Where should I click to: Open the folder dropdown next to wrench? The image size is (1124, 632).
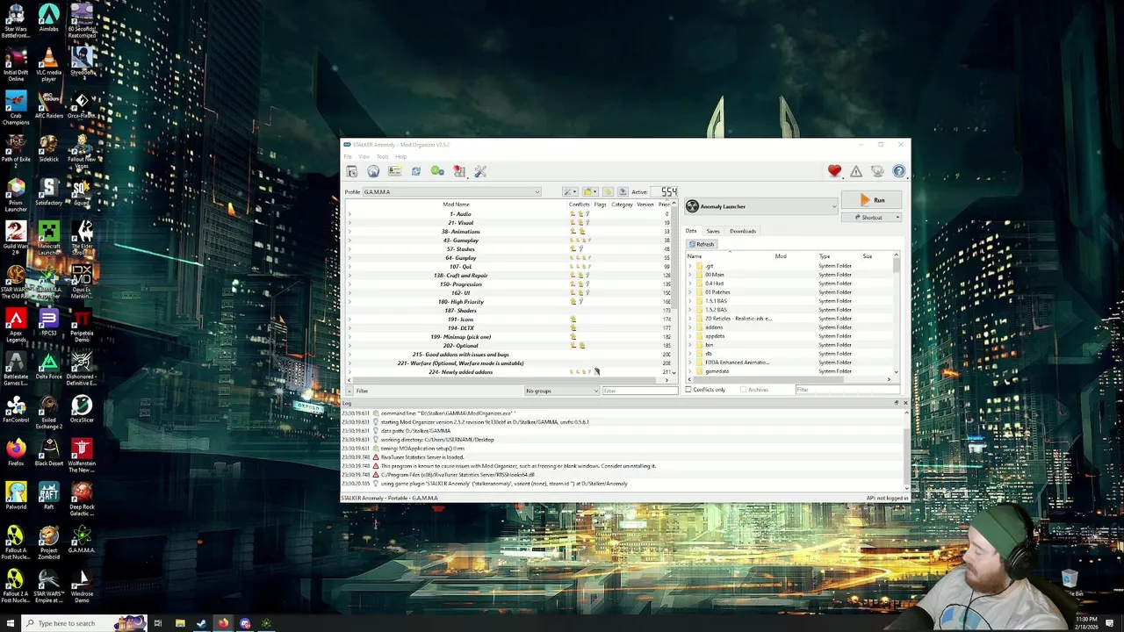[590, 191]
